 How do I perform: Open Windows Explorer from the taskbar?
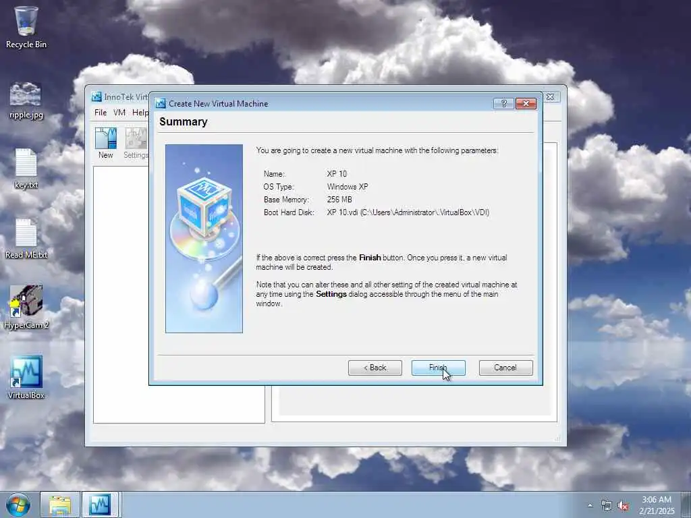coord(60,505)
